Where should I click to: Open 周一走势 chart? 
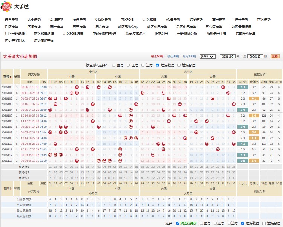pos(57,27)
